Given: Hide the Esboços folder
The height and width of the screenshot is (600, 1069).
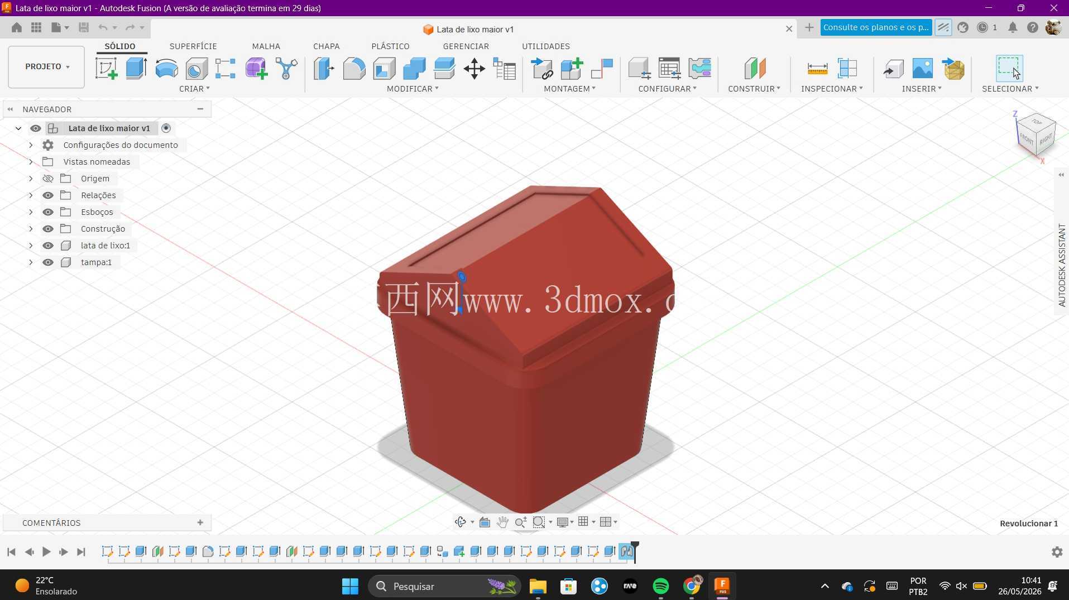Looking at the screenshot, I should [48, 212].
